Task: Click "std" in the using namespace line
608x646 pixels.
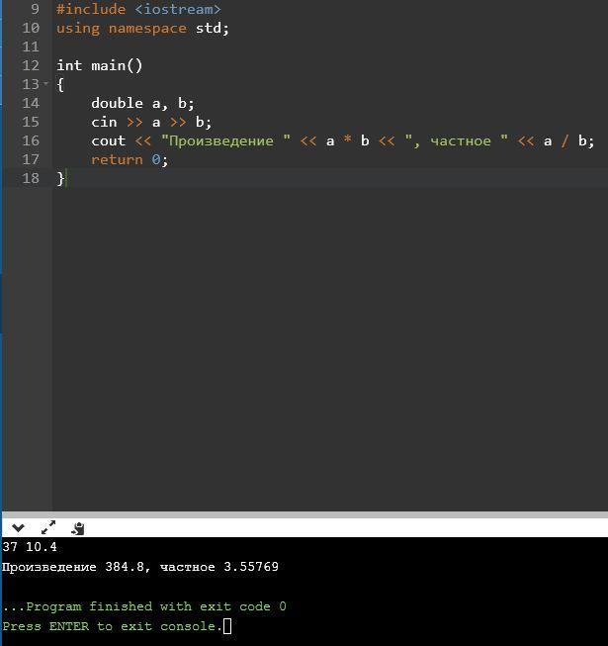Action: tap(208, 28)
